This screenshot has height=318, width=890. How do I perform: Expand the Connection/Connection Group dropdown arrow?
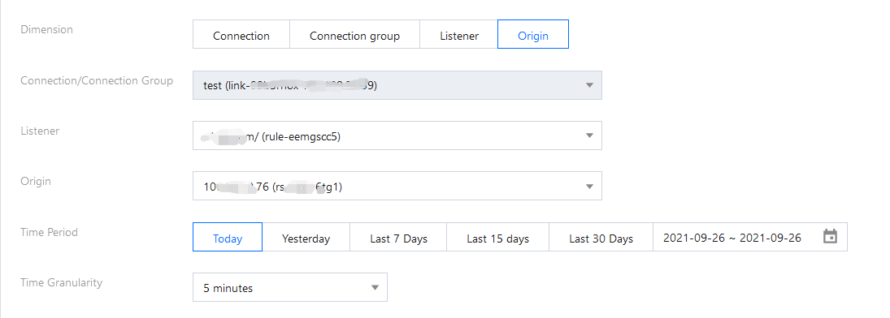(x=589, y=86)
